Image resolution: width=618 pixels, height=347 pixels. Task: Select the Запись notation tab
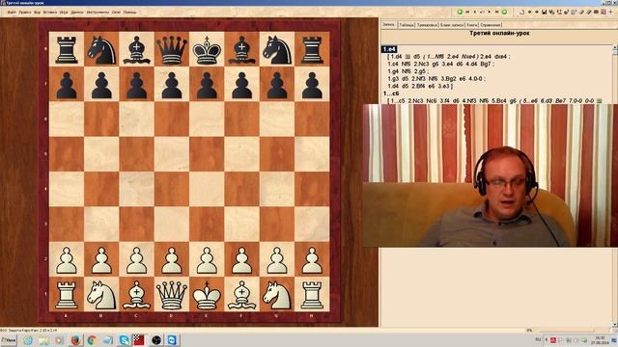coord(388,24)
